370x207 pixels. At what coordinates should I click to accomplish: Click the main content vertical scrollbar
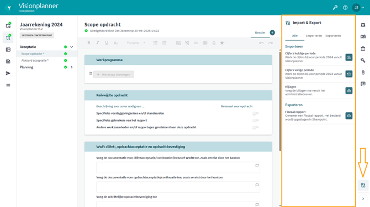click(280, 101)
